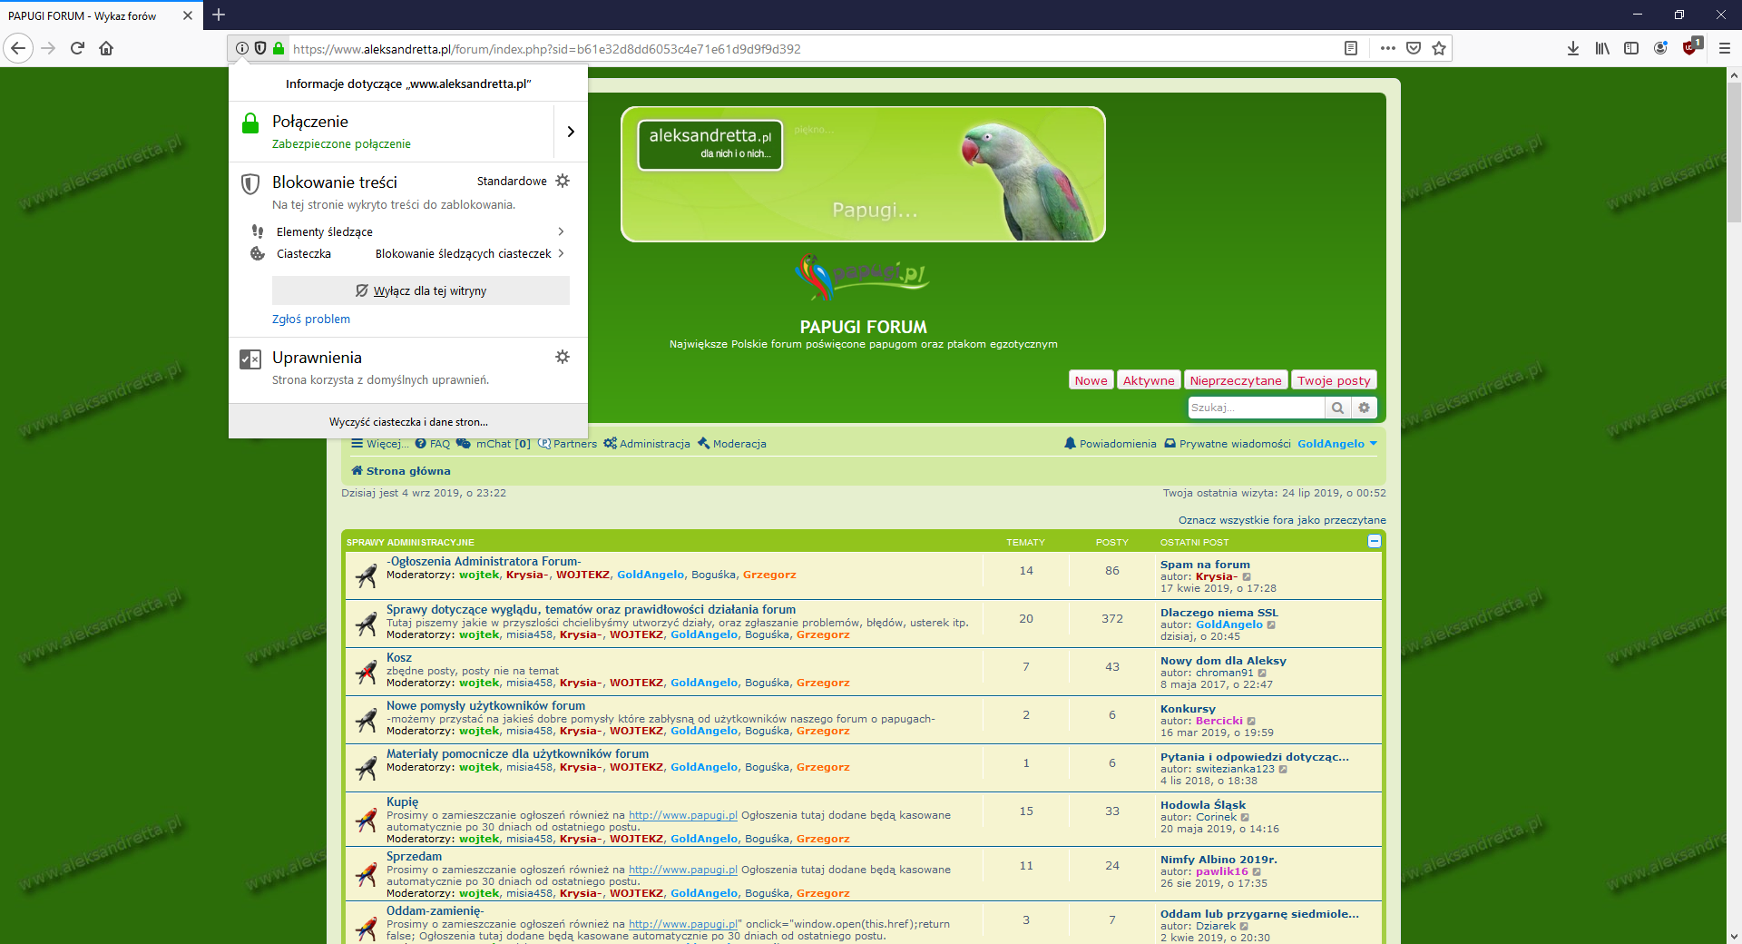Open the Downloads toolbar icon
Image resolution: width=1742 pixels, height=944 pixels.
(x=1572, y=48)
